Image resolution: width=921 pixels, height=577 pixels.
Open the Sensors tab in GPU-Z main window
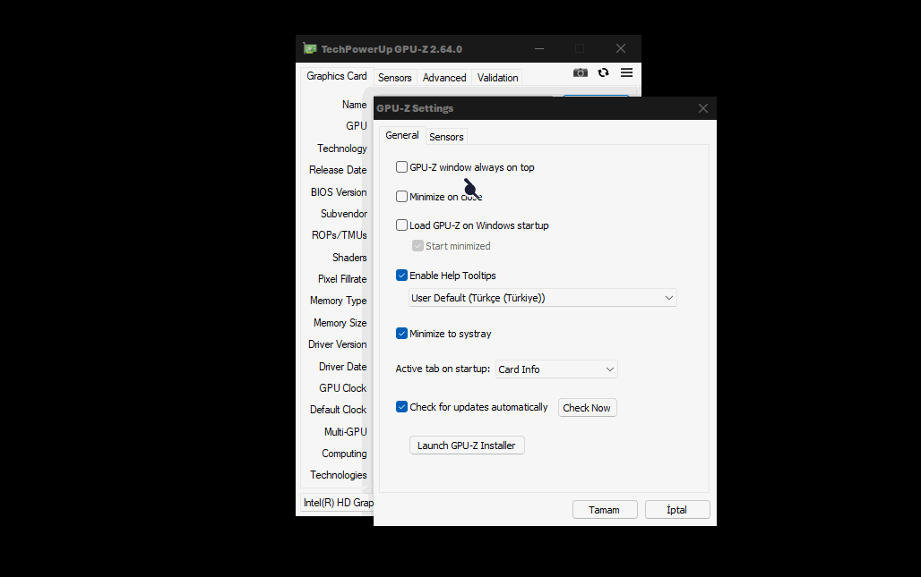point(395,78)
